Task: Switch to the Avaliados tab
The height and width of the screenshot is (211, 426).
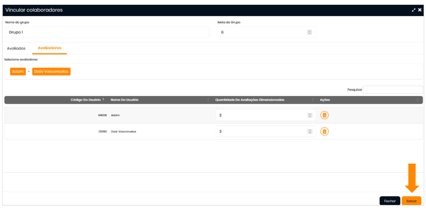Action: tap(16, 48)
